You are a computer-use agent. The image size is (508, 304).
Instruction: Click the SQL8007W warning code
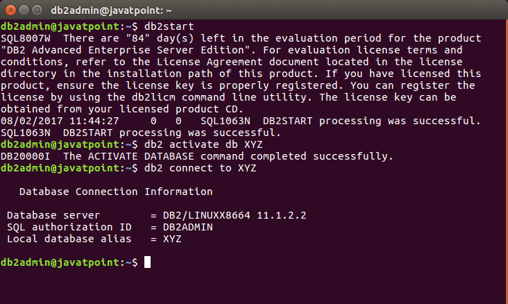coord(26,38)
